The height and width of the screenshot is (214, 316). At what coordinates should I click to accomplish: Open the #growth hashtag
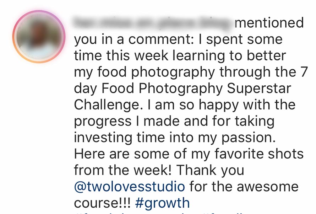pyautogui.click(x=163, y=203)
